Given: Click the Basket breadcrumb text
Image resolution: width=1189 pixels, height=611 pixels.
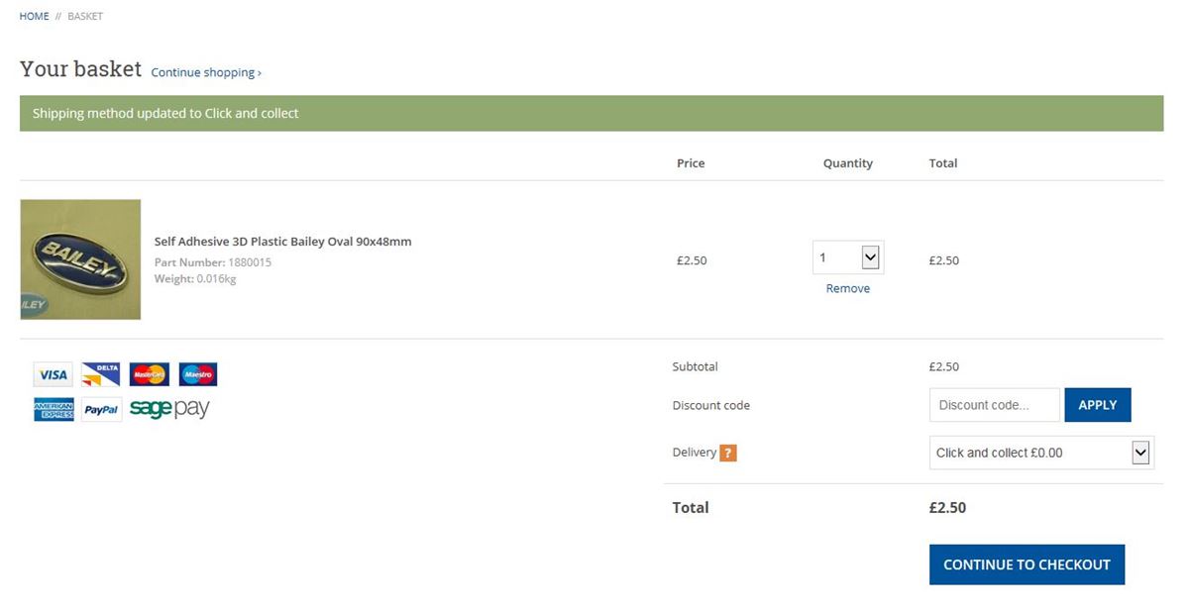Looking at the screenshot, I should (x=85, y=16).
